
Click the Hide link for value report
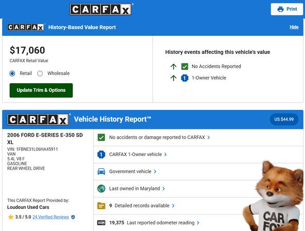pyautogui.click(x=294, y=27)
